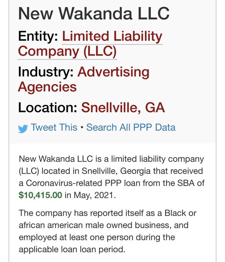Image resolution: width=225 pixels, height=262 pixels.
Task: Click the Twitter bird icon
Action: tap(23, 128)
